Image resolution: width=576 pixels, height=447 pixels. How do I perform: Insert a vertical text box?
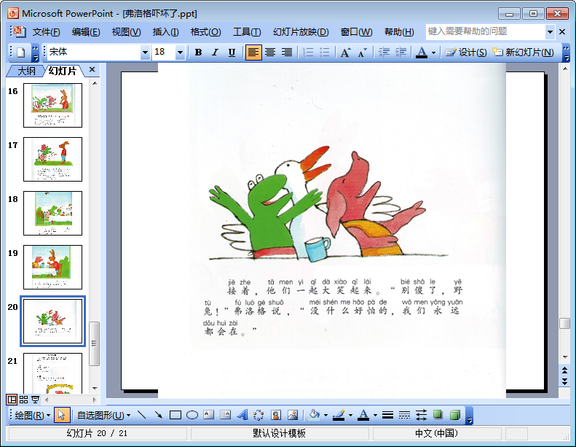[226, 416]
